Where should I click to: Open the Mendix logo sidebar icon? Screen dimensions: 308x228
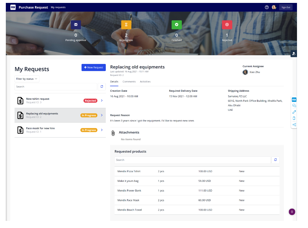pos(294,100)
